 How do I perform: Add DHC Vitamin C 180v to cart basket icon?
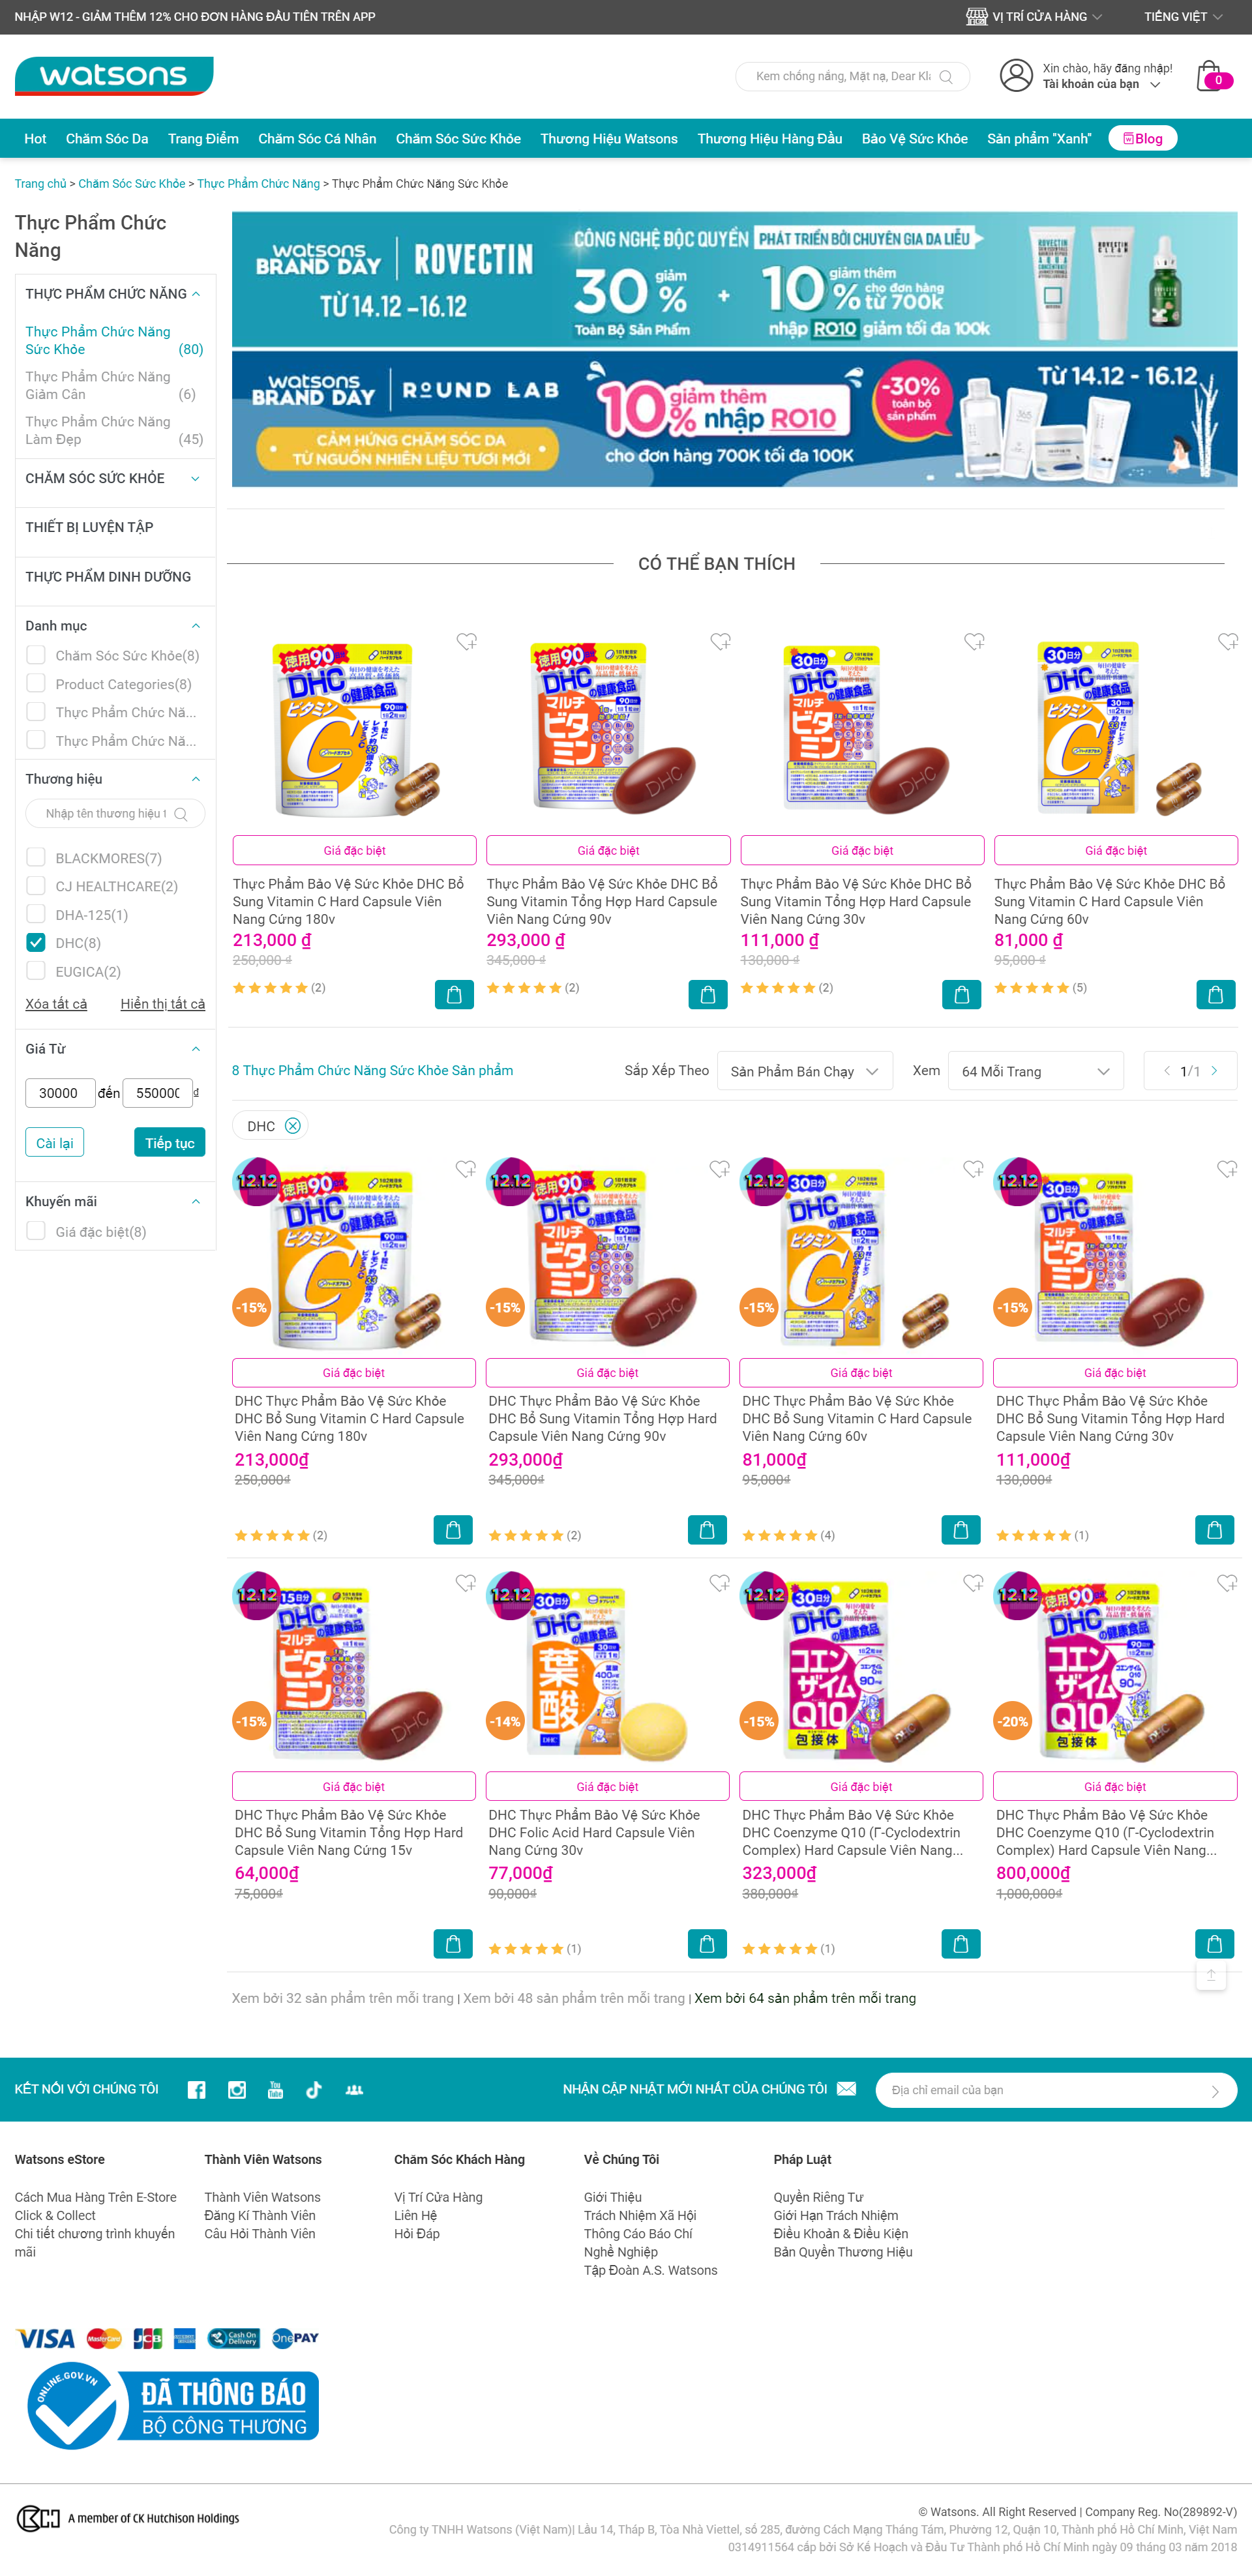pyautogui.click(x=453, y=1529)
